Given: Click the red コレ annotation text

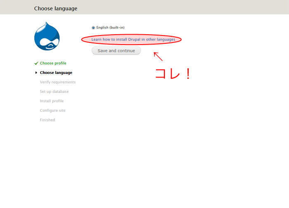Looking at the screenshot, I should tap(168, 73).
